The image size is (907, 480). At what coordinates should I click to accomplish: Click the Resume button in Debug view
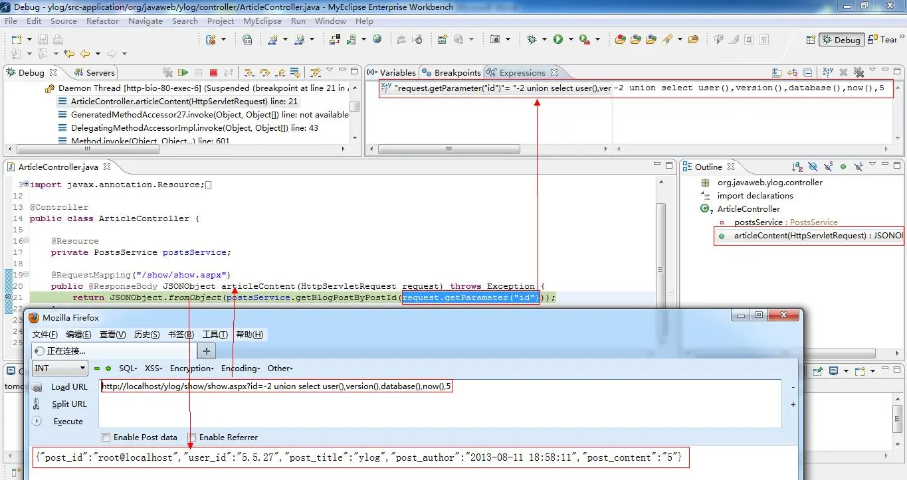point(183,72)
